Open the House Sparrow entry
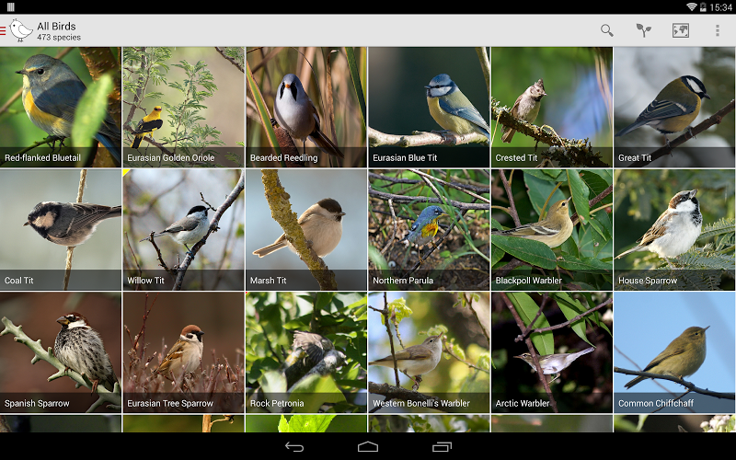Screen dimensions: 736x460 click(x=674, y=230)
